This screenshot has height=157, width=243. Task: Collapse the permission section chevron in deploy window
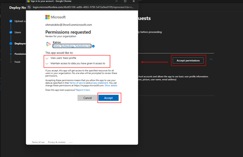pyautogui.click(x=211, y=59)
